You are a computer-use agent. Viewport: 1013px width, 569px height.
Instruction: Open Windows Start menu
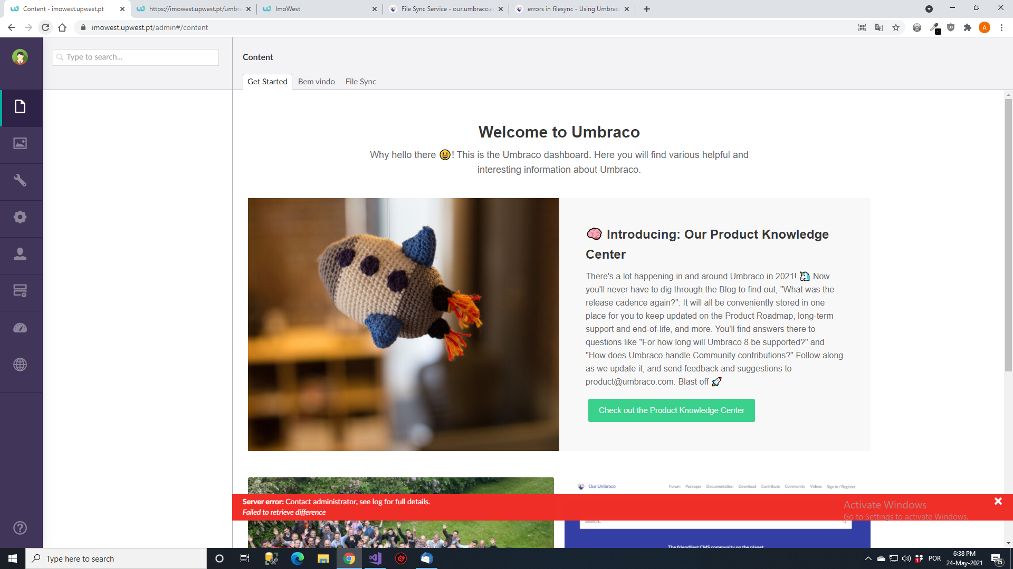[13, 558]
